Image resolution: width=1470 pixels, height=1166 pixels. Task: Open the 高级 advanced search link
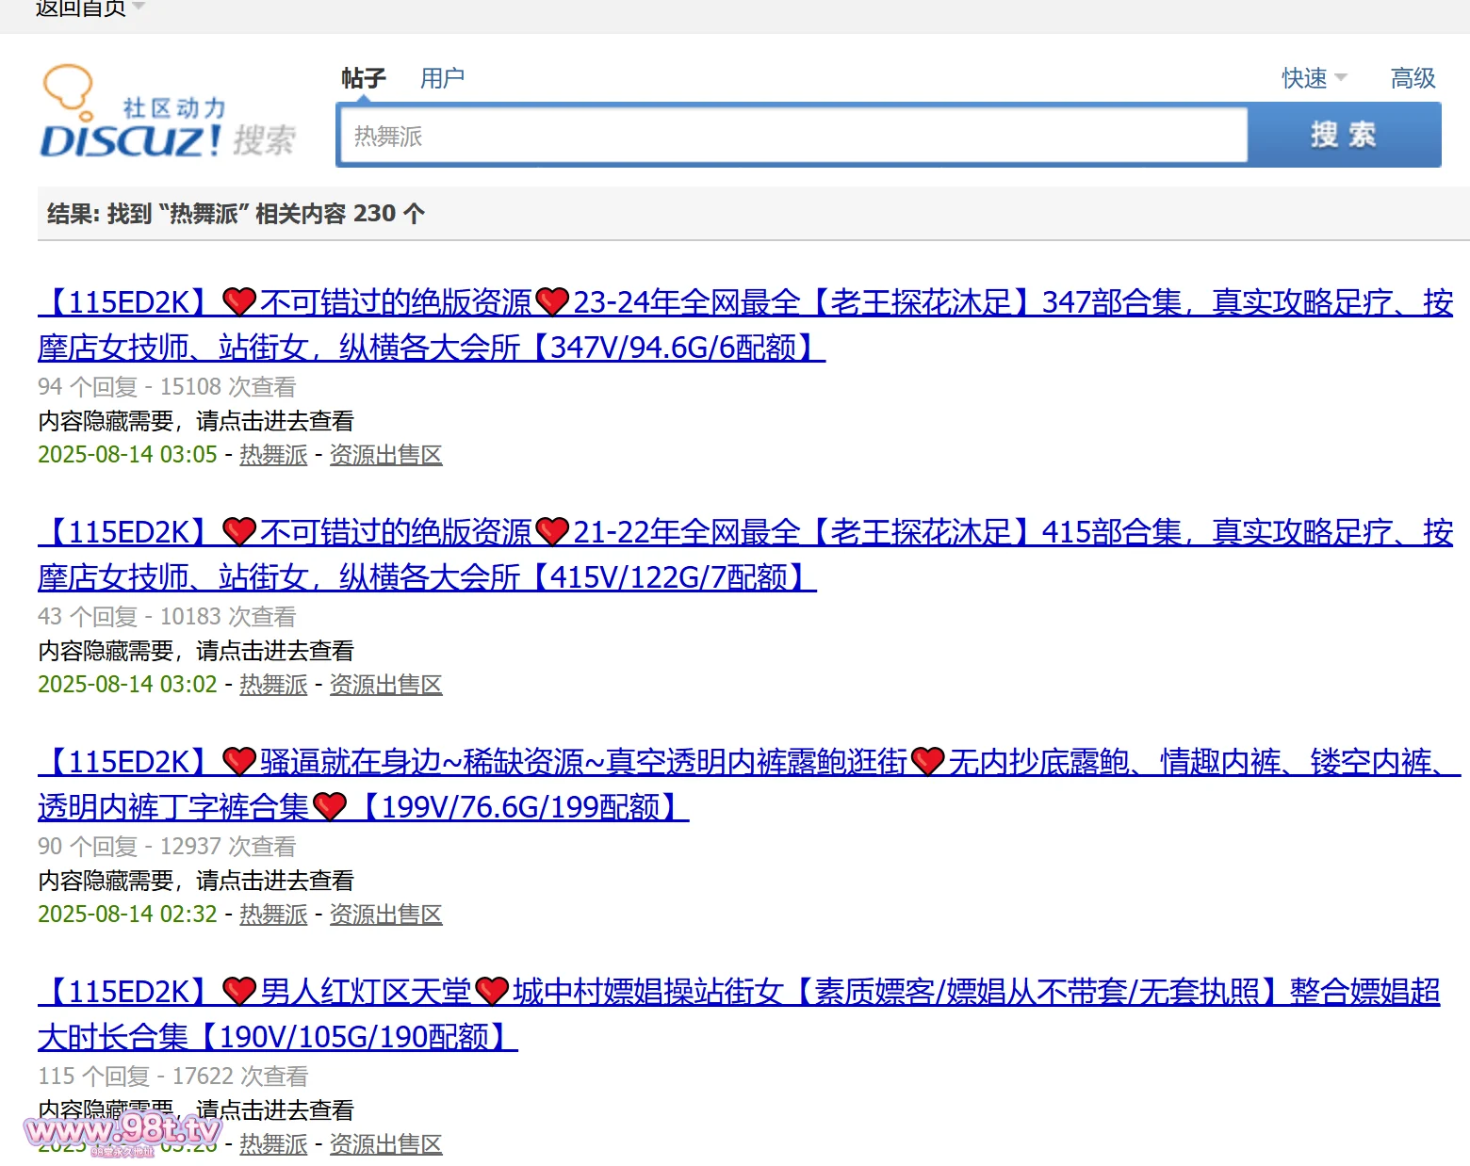1413,78
